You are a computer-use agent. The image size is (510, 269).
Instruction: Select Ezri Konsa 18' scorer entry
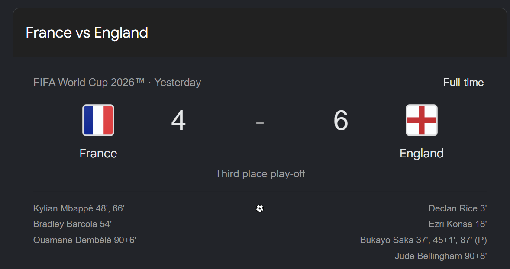tap(458, 224)
